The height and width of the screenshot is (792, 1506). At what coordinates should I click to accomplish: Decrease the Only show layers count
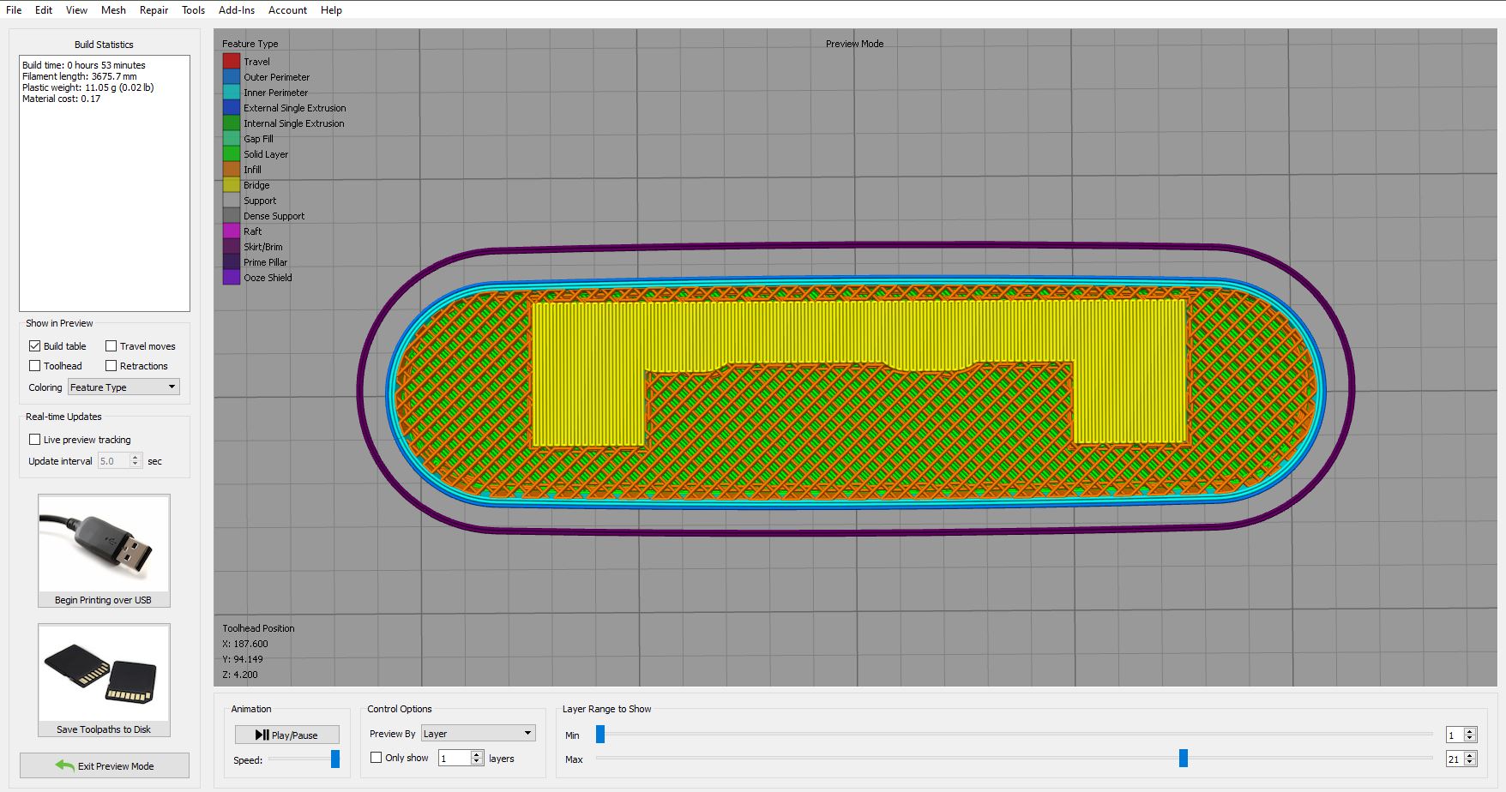coord(477,762)
